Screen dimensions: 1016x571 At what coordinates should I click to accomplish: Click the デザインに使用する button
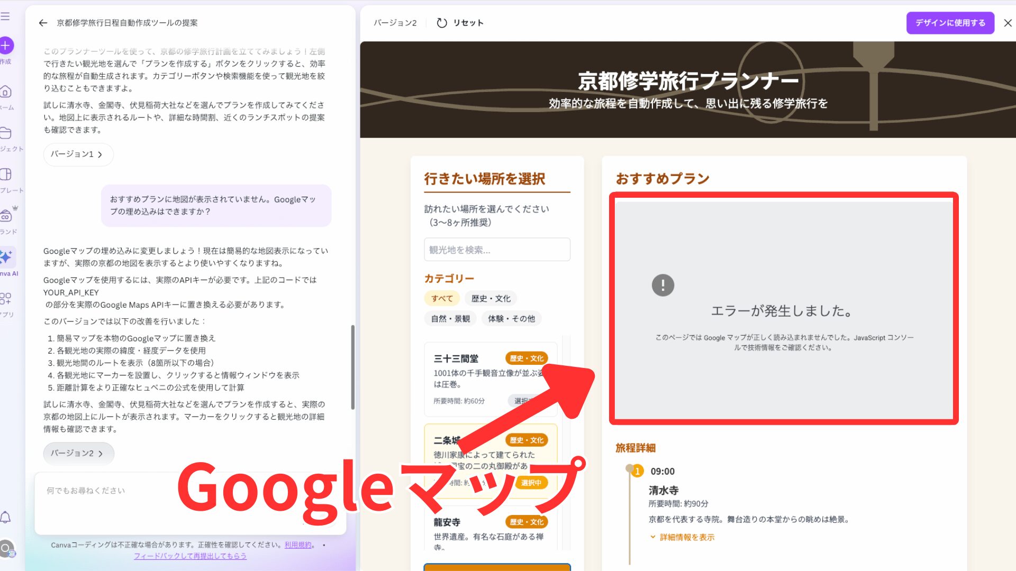[950, 23]
